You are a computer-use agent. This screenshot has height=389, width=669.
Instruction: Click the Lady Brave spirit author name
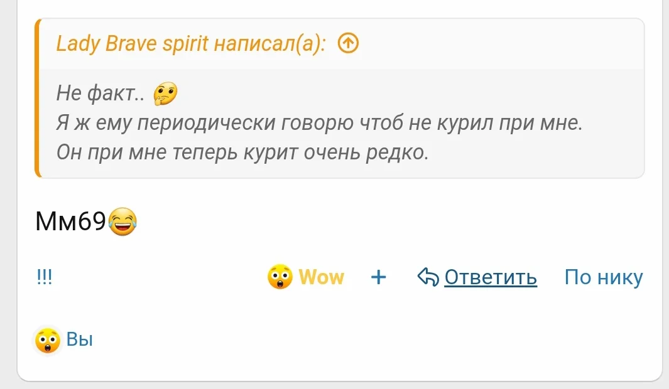(x=132, y=44)
